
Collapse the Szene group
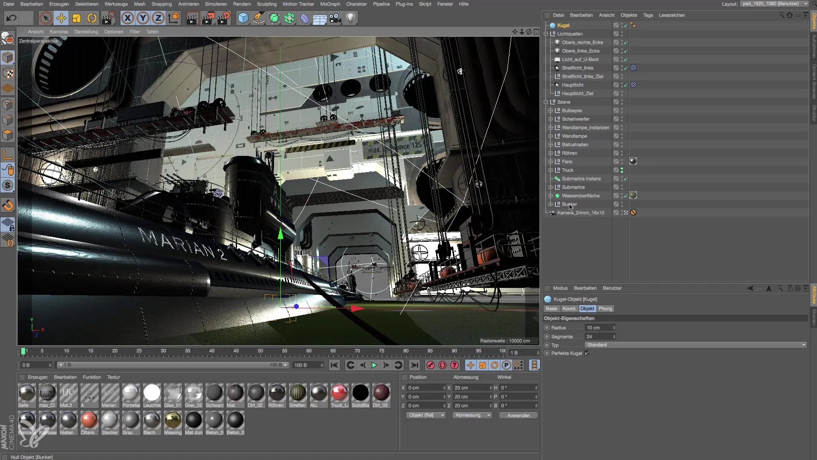click(x=546, y=102)
